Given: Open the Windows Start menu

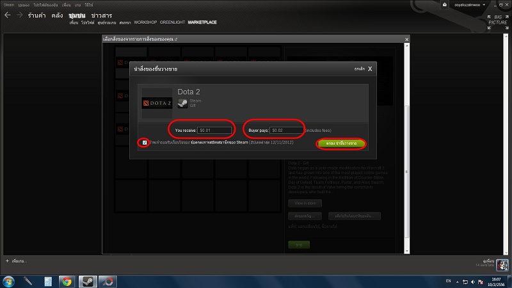Looking at the screenshot, I should tap(8, 282).
